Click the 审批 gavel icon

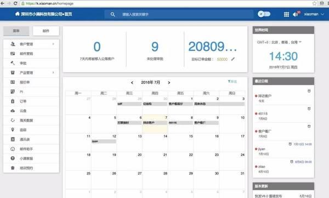[x=13, y=63]
